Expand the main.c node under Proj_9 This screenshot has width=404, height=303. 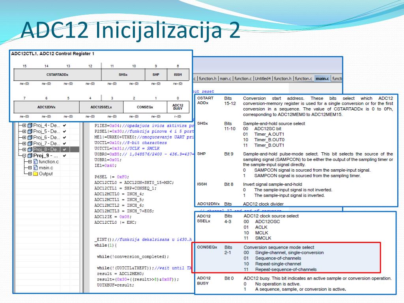pyautogui.click(x=30, y=168)
